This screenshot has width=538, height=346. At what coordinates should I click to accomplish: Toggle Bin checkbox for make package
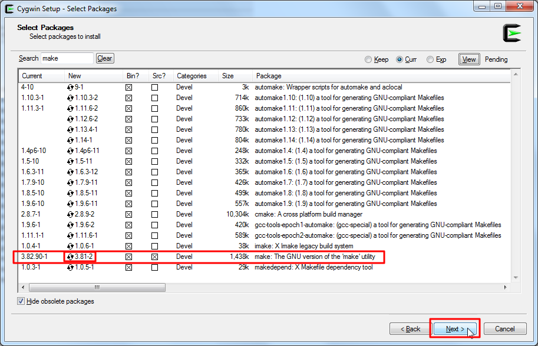tap(128, 257)
